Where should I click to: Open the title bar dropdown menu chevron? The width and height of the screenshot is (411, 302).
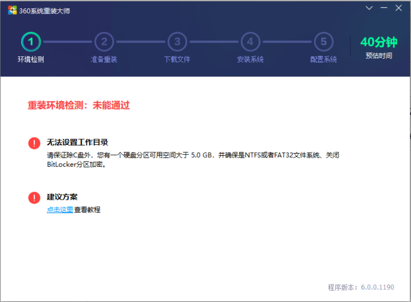click(370, 8)
